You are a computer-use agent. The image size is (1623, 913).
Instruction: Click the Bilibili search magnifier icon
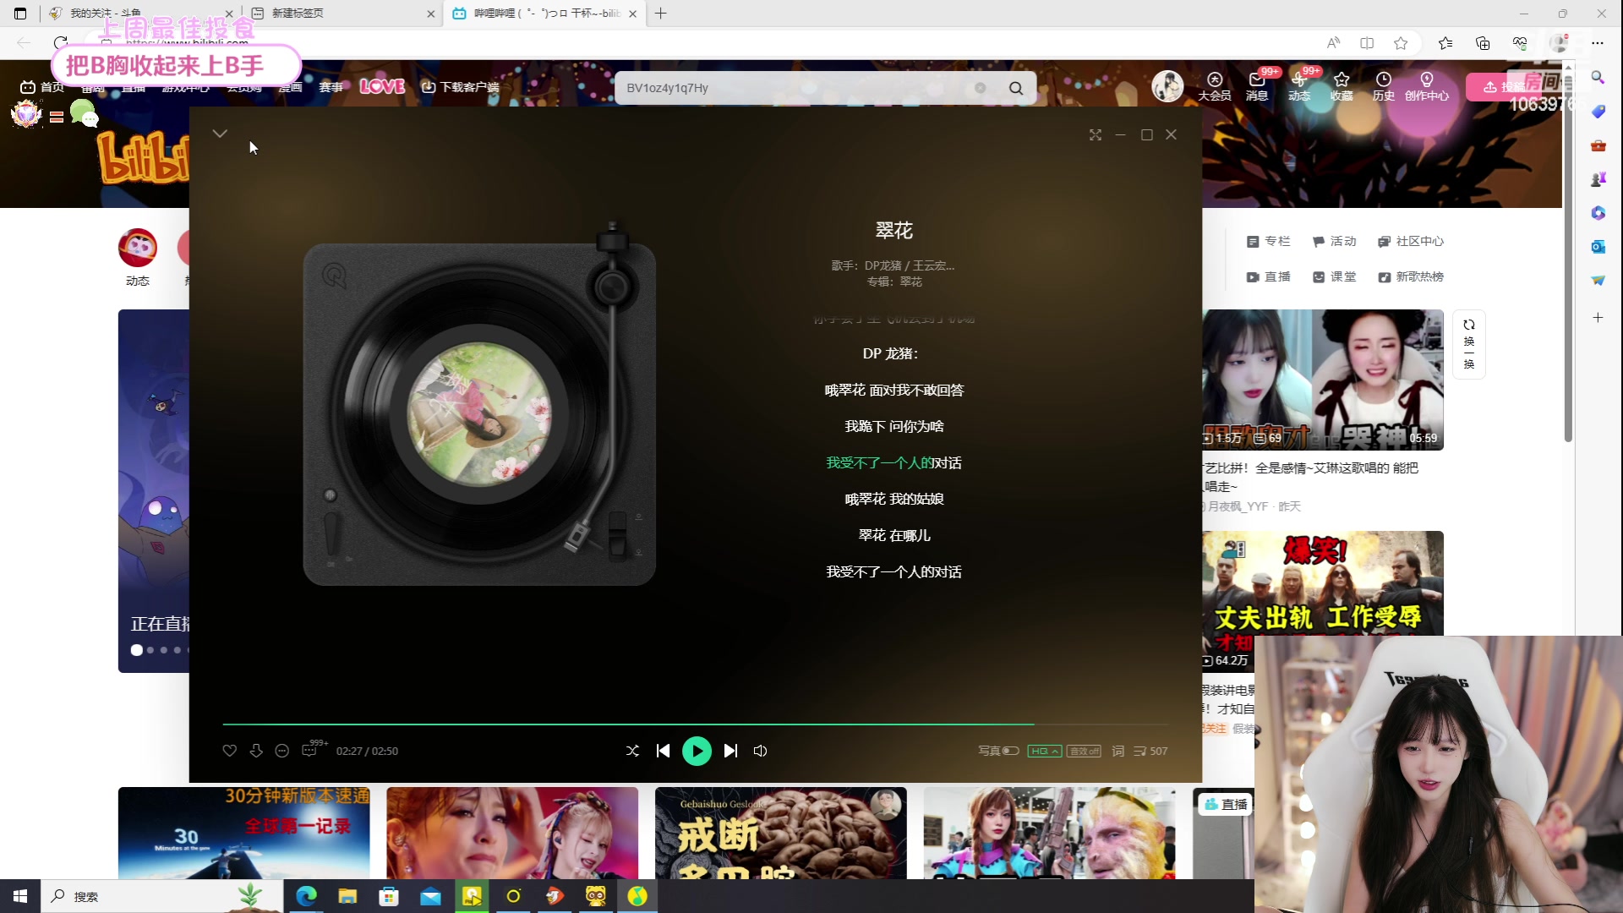[x=1016, y=88]
